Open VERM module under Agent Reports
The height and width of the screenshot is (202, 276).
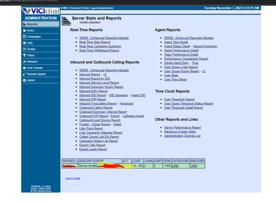click(x=189, y=38)
